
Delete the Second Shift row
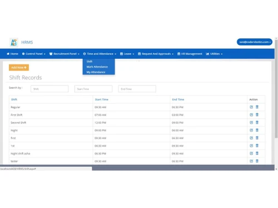(x=257, y=123)
